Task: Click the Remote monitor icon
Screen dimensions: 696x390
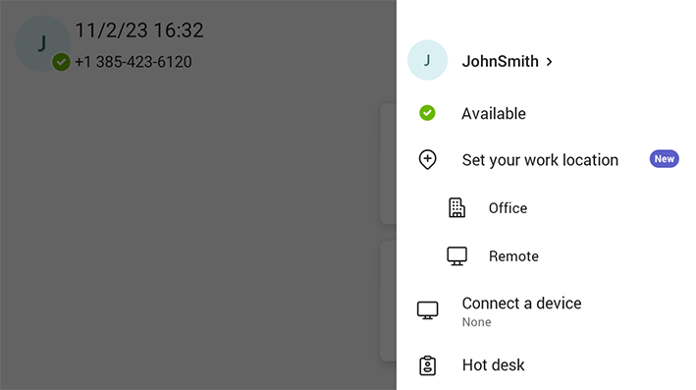Action: [x=456, y=255]
